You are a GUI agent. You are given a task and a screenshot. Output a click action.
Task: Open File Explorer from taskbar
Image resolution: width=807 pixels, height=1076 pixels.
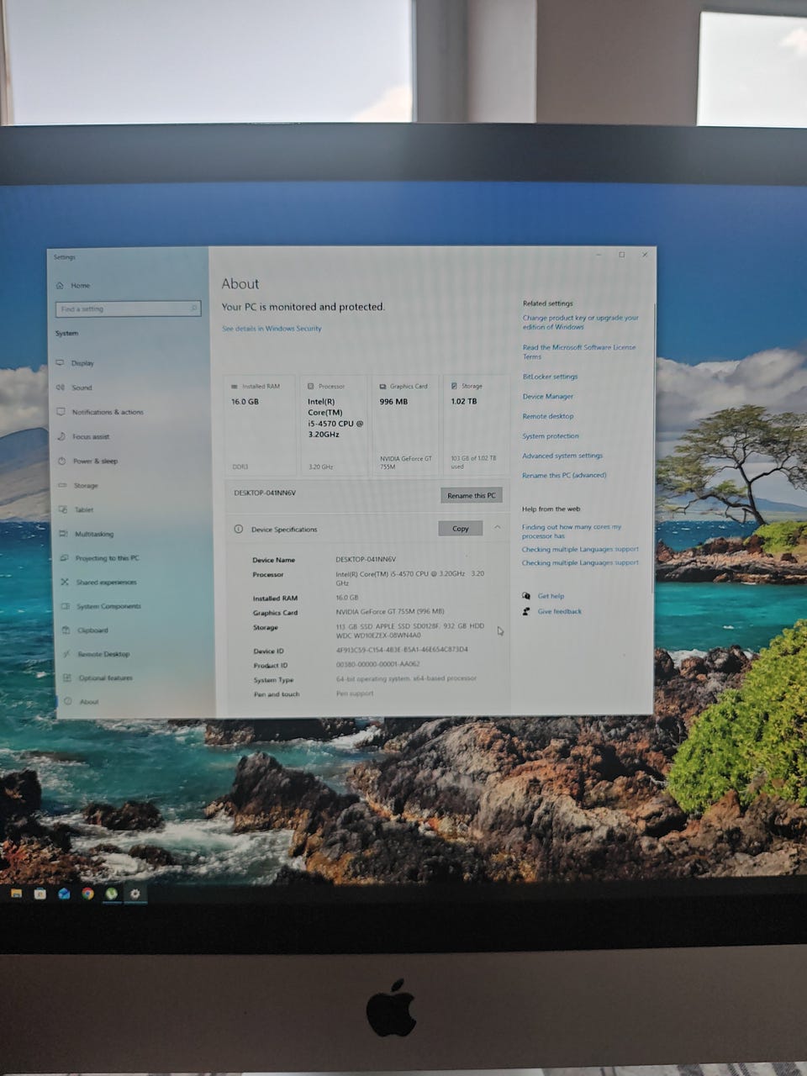16,894
